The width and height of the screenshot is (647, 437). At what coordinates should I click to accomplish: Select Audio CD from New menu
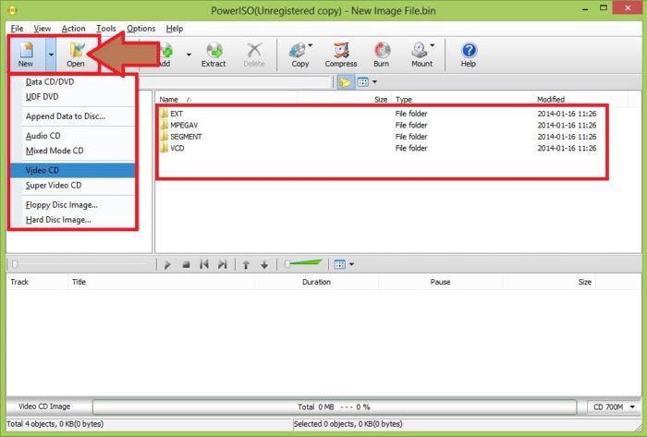coord(73,136)
